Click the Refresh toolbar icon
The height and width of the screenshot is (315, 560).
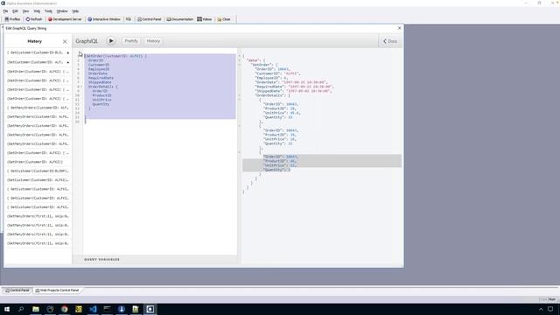(34, 19)
